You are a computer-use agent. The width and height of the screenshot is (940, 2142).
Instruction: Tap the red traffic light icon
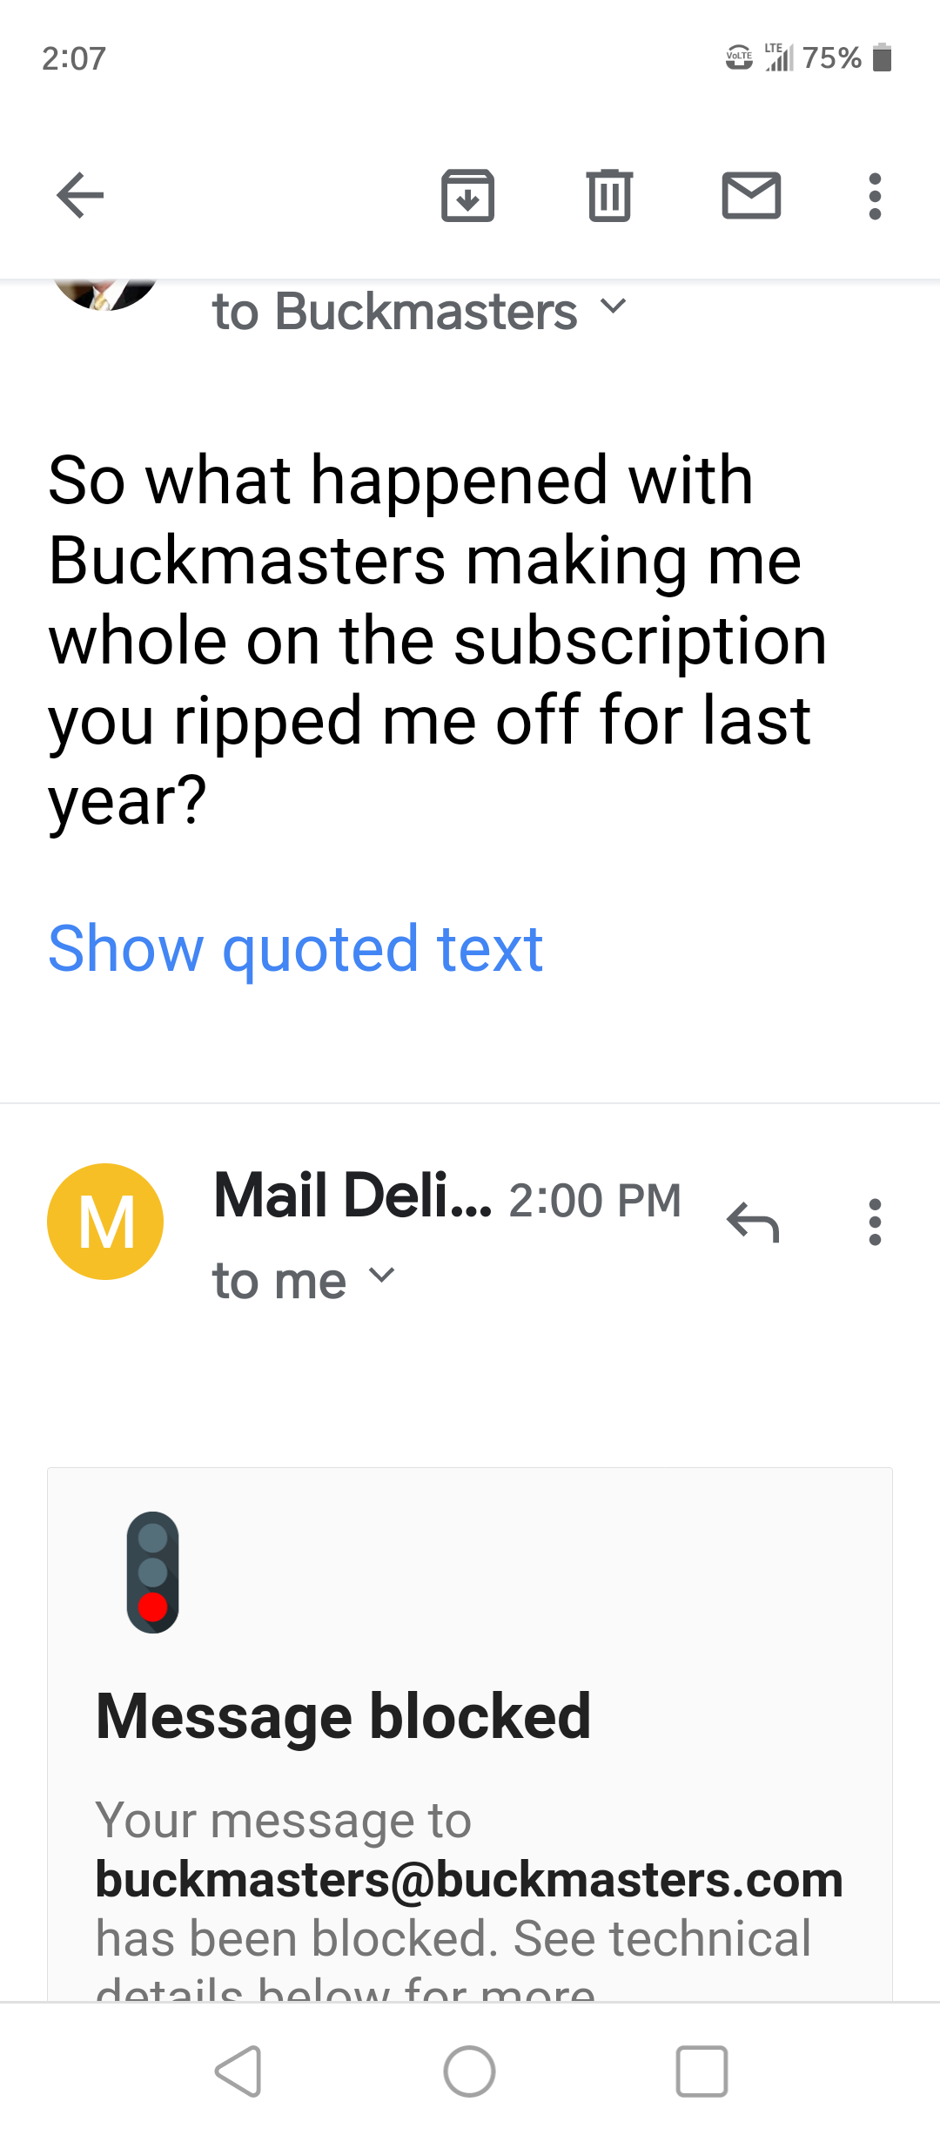tap(153, 1573)
